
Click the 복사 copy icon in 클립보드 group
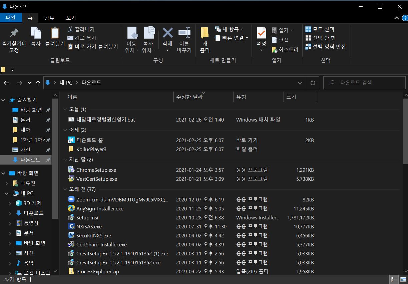pyautogui.click(x=36, y=33)
